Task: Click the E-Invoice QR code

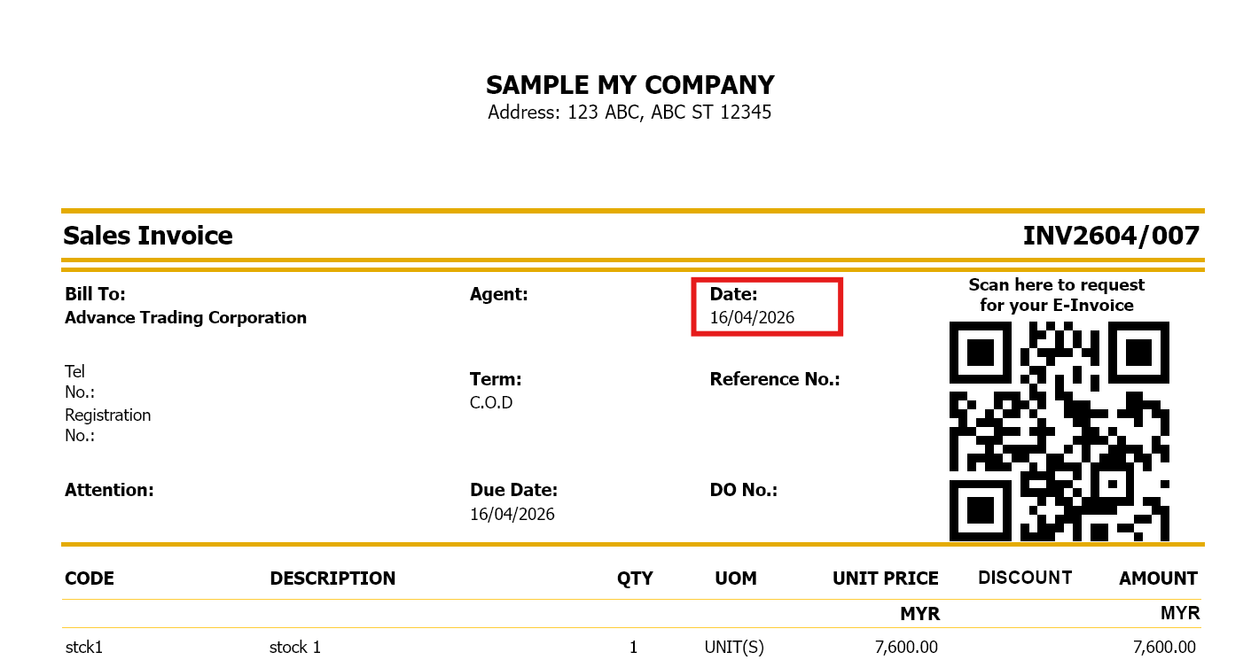Action: click(1059, 431)
